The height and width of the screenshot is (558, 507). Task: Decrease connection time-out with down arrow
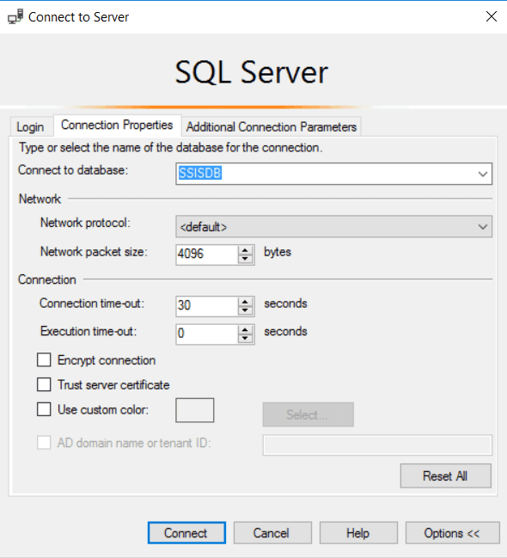click(x=245, y=310)
